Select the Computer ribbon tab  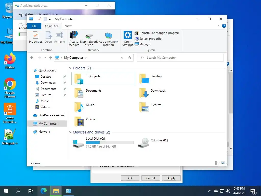[51, 26]
